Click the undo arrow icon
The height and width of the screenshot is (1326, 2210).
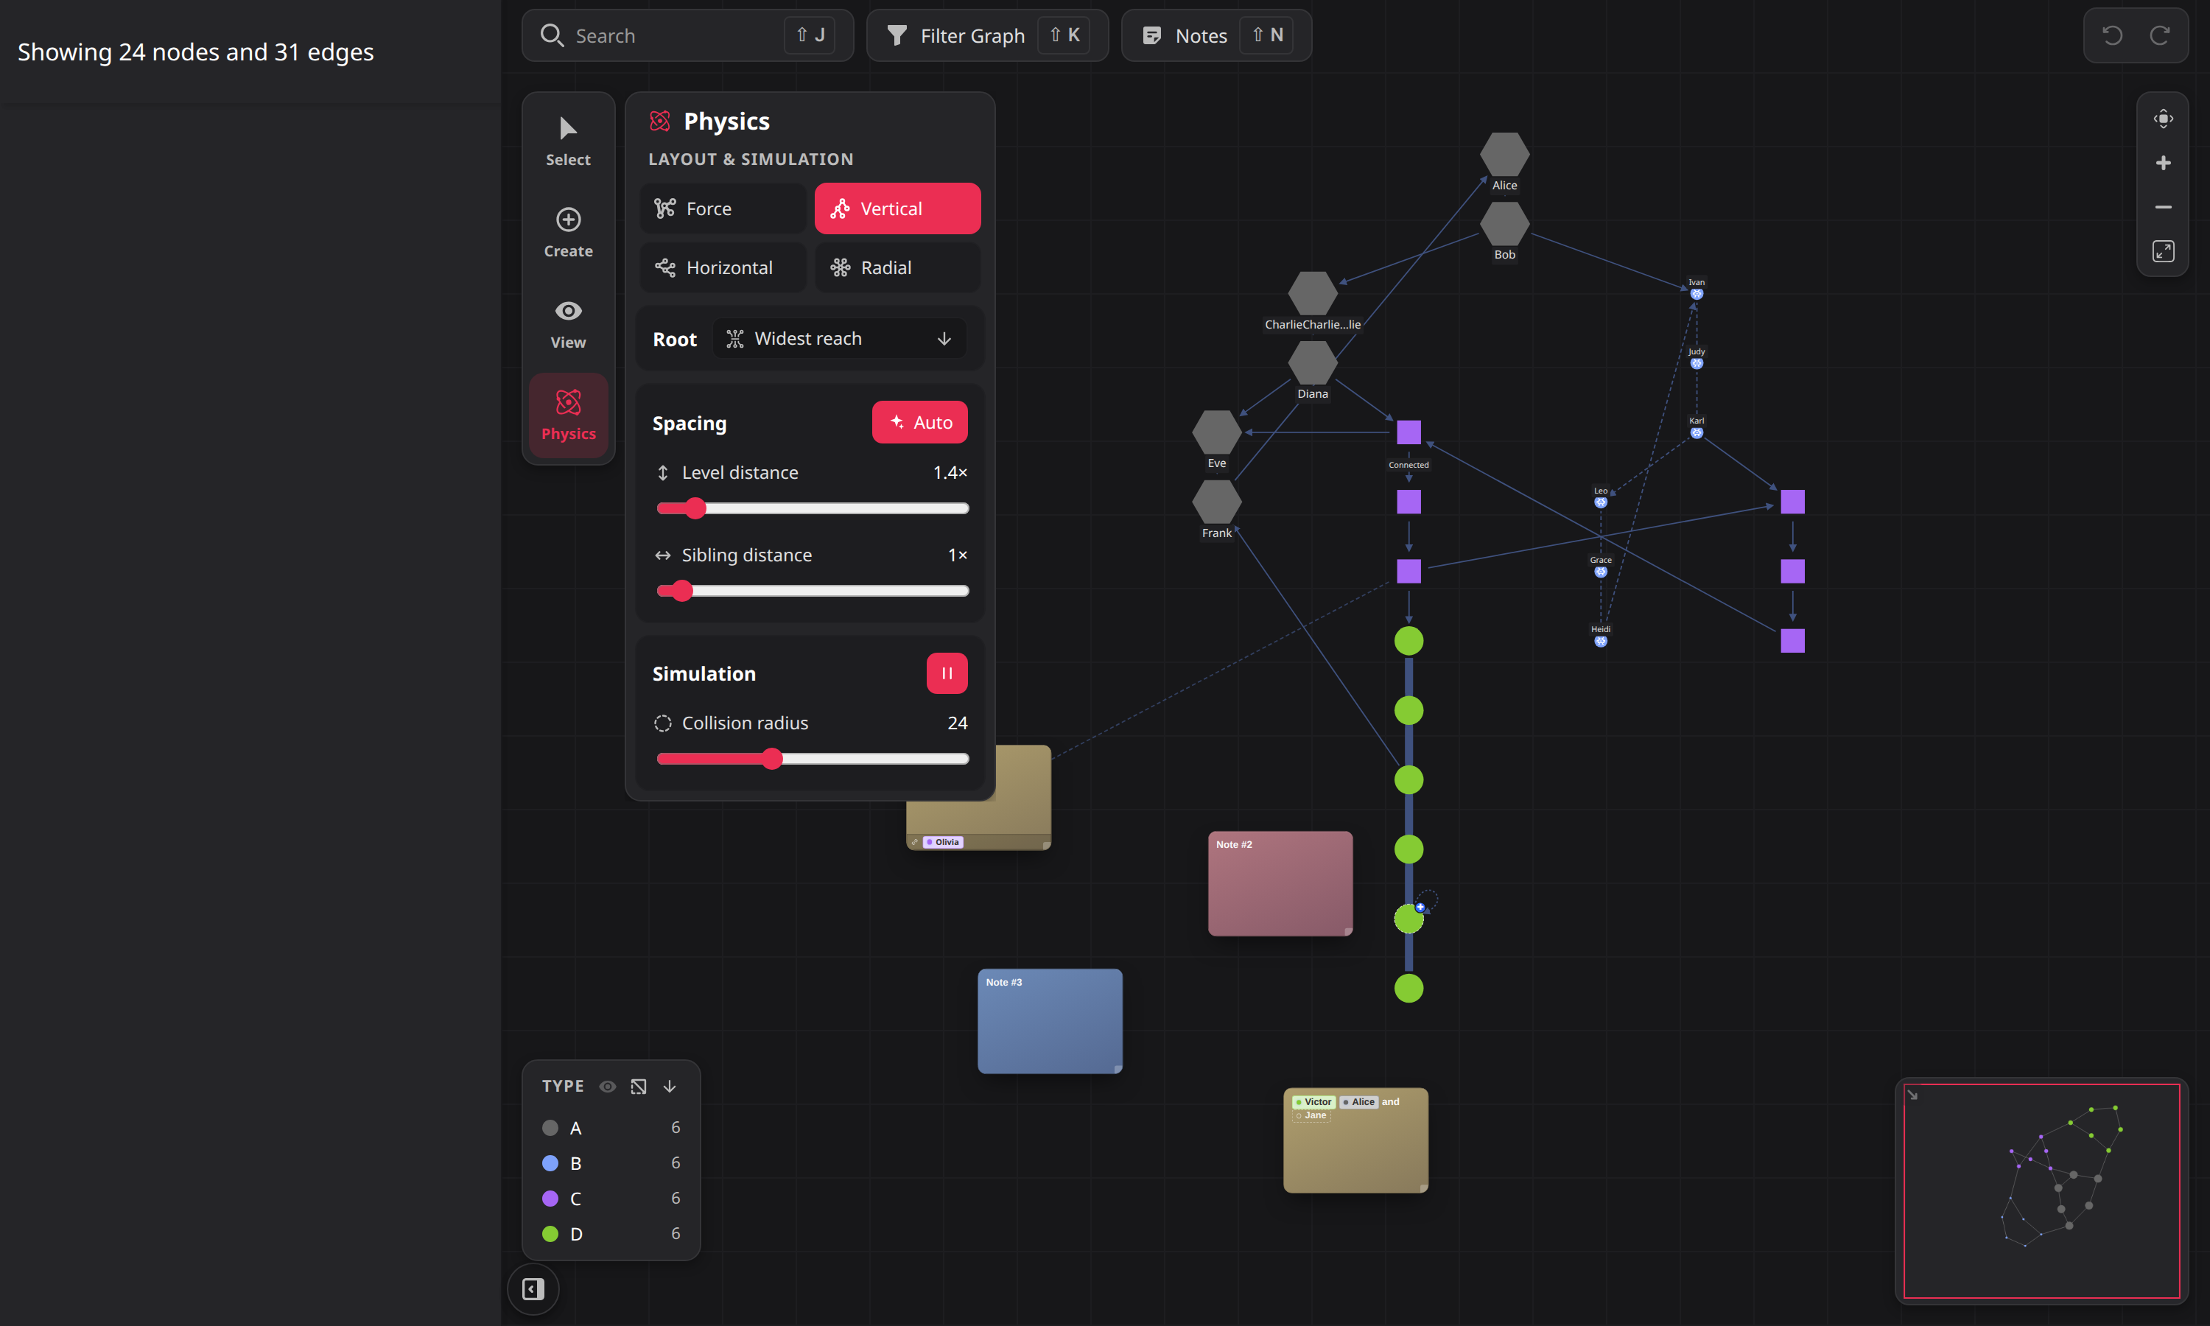[x=2112, y=36]
